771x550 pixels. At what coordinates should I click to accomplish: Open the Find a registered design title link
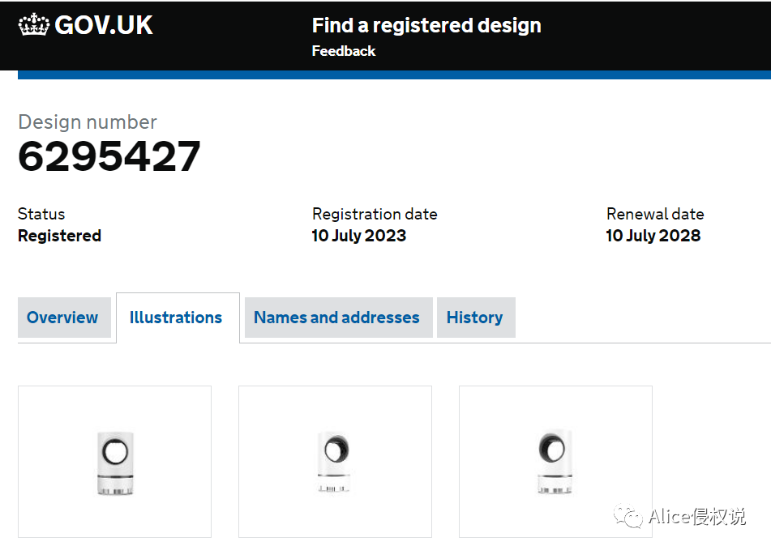[x=426, y=25]
